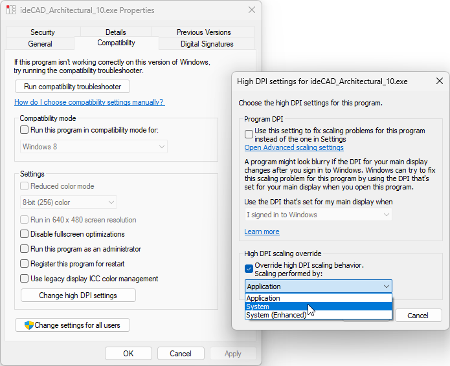Image resolution: width=450 pixels, height=366 pixels.
Task: Toggle Reduced color mode checkbox
Action: pos(25,186)
